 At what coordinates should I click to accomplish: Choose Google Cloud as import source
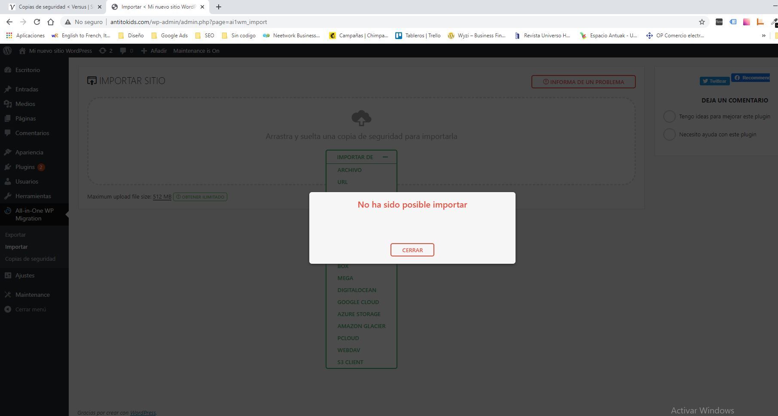tap(358, 302)
